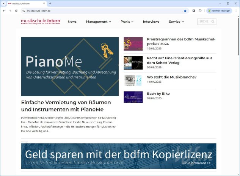Close the musikschule intern tab
This screenshot has width=240, height=176.
[44, 3]
